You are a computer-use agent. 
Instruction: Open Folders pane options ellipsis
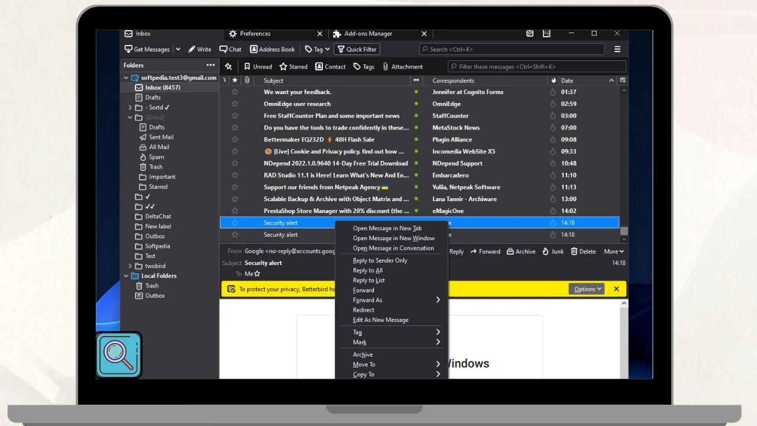tap(211, 66)
